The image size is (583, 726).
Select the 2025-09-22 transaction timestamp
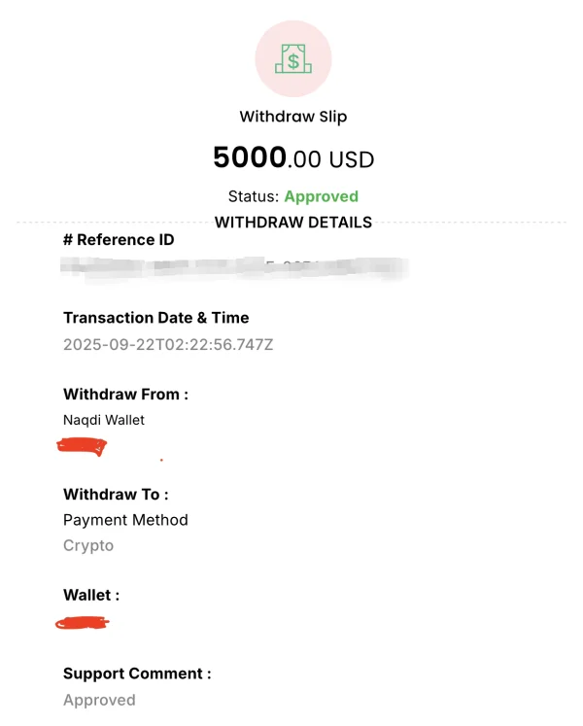pyautogui.click(x=168, y=344)
